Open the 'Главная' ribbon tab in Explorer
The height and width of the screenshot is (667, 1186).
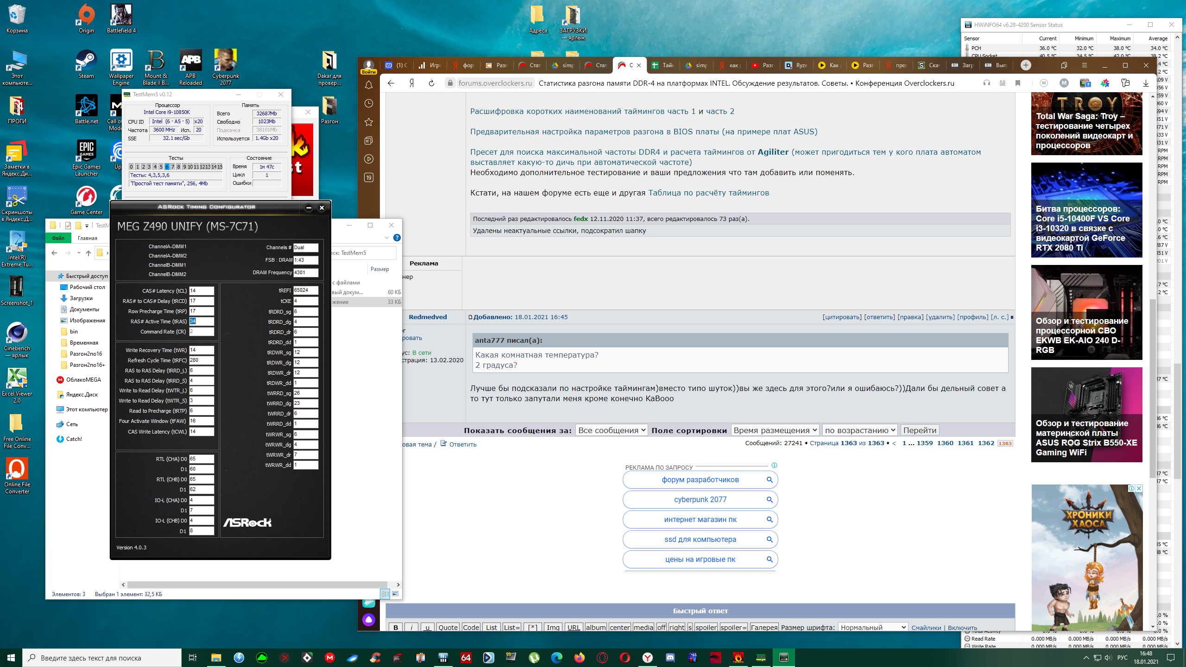click(x=88, y=238)
